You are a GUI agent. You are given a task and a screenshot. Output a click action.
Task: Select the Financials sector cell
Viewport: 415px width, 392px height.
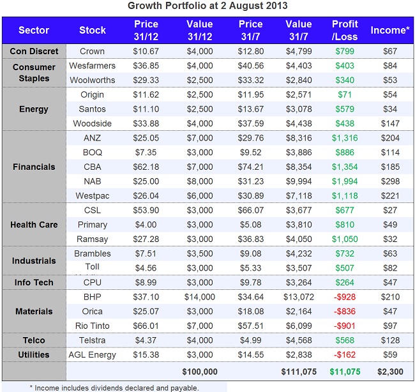tap(34, 167)
